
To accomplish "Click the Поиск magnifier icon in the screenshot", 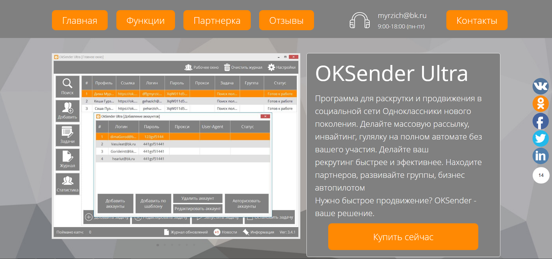I will click(x=67, y=84).
